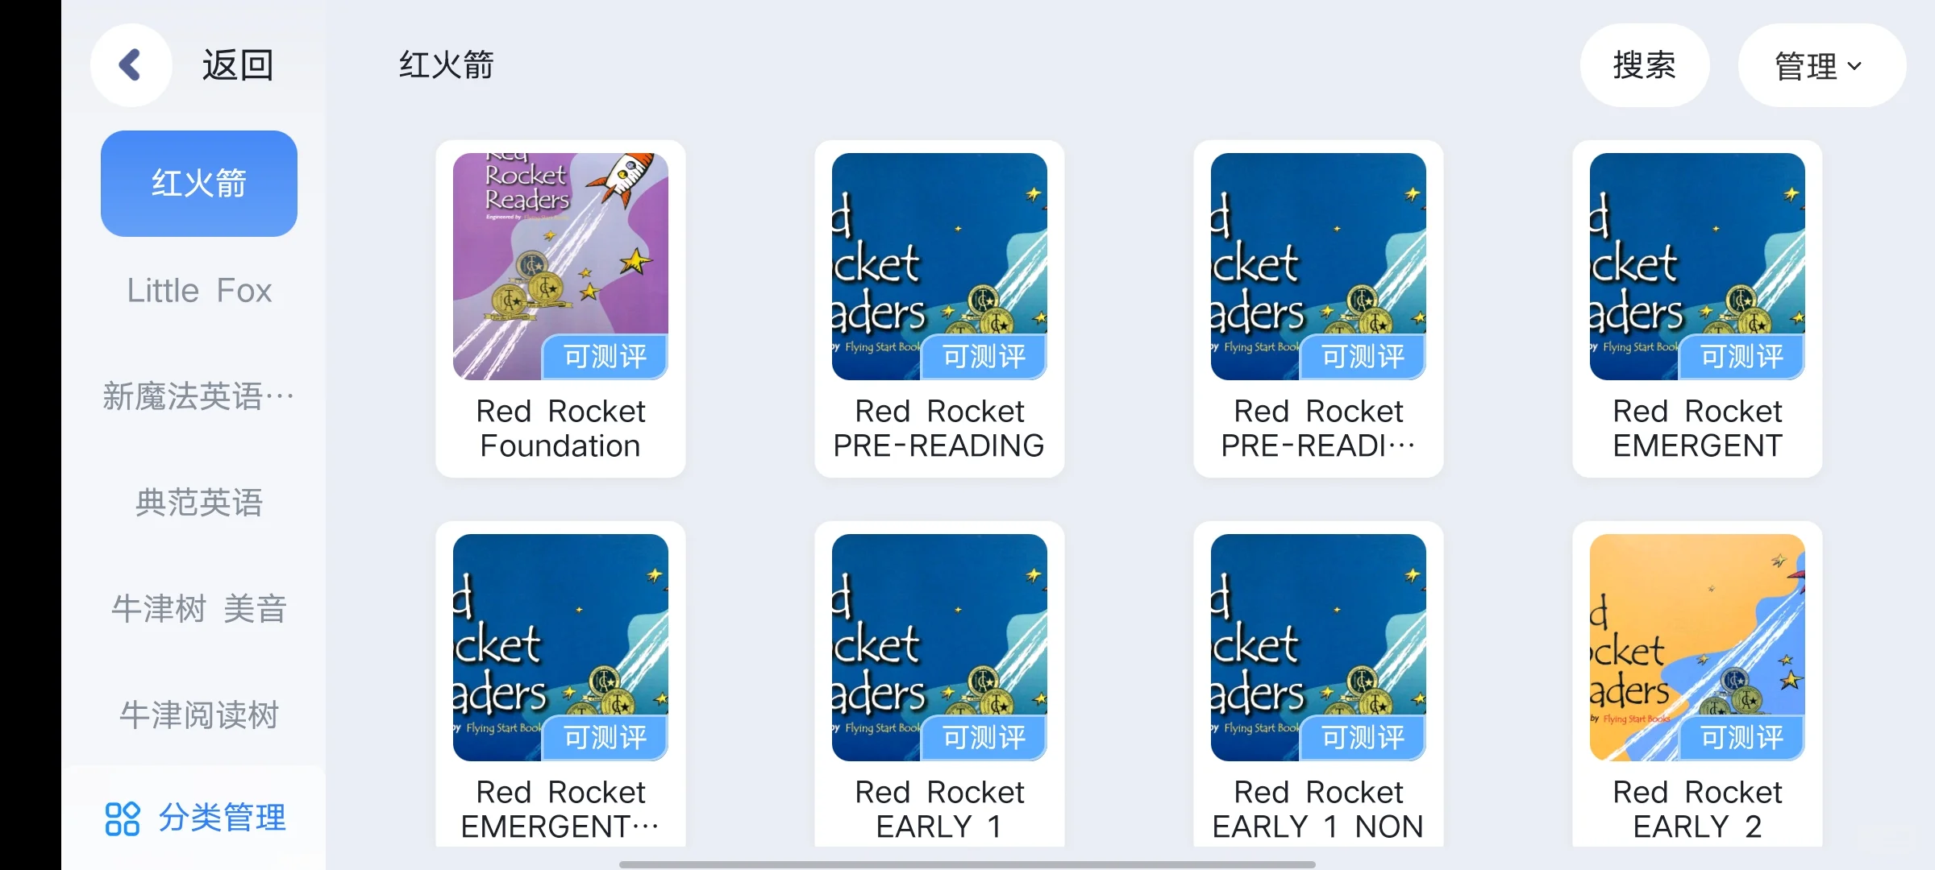Open the orange Red Rocket EARLY 2 cover

coord(1697,648)
